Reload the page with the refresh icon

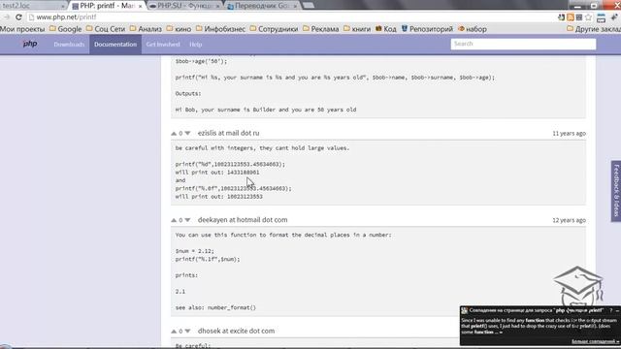click(18, 17)
